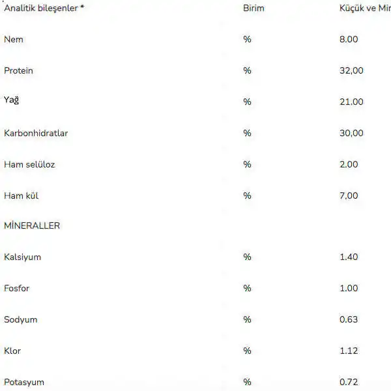Image resolution: width=391 pixels, height=391 pixels.
Task: Click the "Kalsiyum" row label
Action: pos(22,257)
